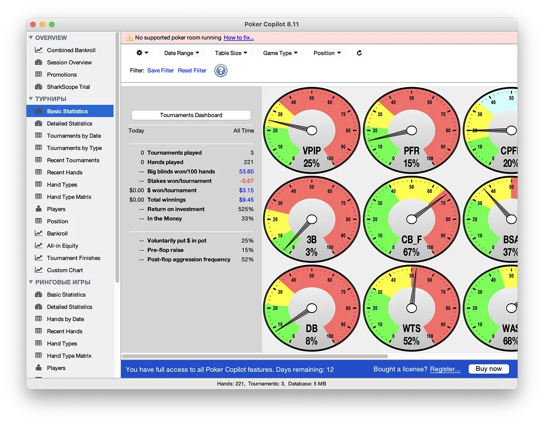Click the Save Filter link
544x424 pixels.
(x=160, y=71)
